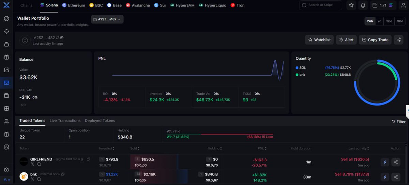Click the X logo at top left

click(6, 5)
